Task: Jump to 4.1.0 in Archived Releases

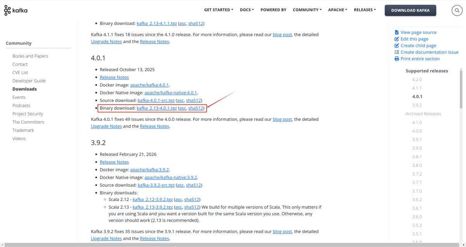Action: [417, 123]
